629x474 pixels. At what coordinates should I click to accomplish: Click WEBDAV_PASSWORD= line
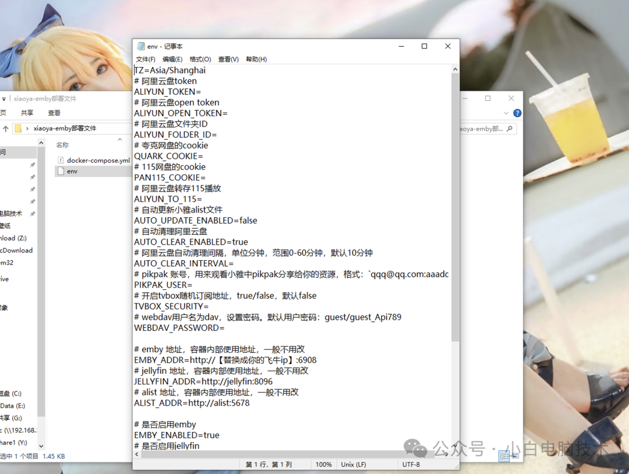(179, 328)
